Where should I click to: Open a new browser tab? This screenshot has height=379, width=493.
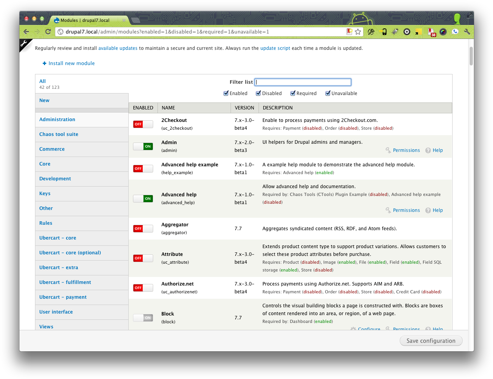coord(136,20)
